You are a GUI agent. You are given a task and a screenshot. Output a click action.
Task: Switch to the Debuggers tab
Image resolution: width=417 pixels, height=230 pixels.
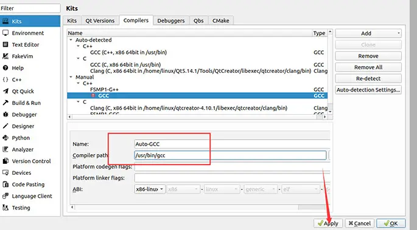coord(170,21)
